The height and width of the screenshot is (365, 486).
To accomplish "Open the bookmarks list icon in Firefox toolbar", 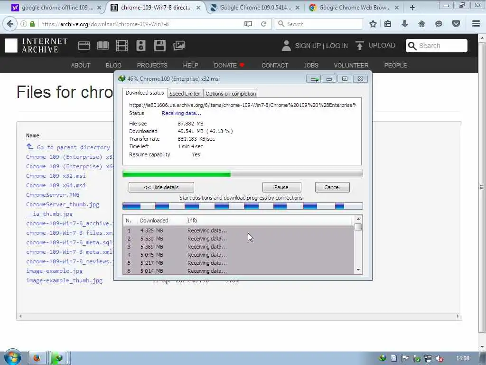I will [x=388, y=24].
